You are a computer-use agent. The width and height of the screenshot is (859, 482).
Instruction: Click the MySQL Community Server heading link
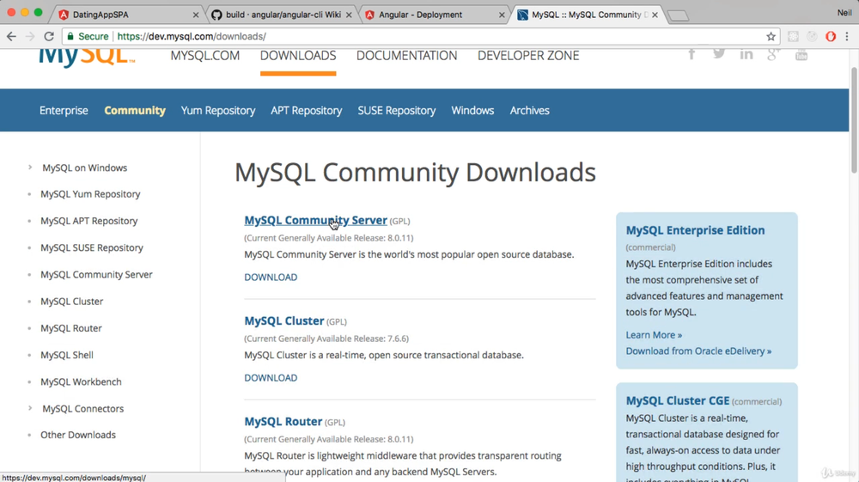315,220
